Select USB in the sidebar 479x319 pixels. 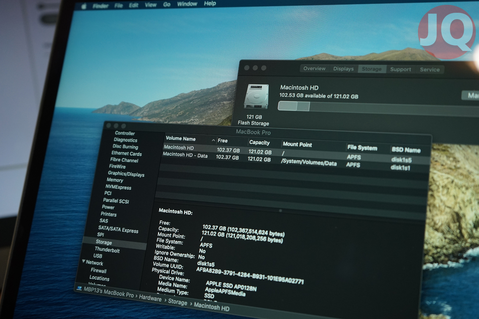(x=98, y=256)
